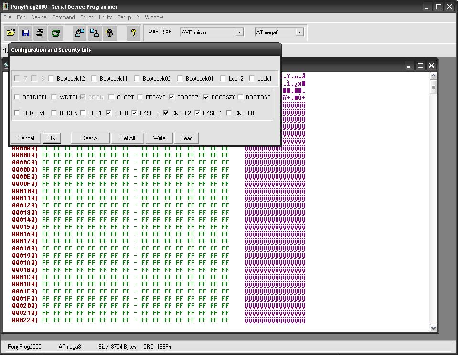Click the Read button in dialog
This screenshot has width=458, height=355.
186,138
